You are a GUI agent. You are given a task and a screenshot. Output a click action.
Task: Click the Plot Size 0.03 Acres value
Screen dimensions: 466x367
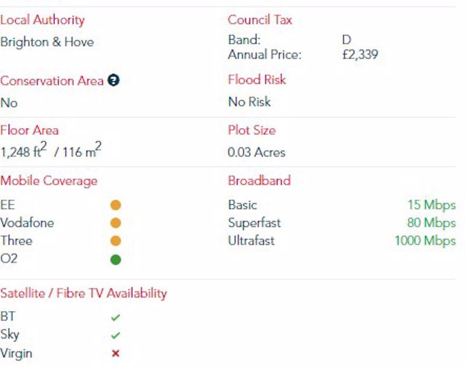[x=256, y=152]
